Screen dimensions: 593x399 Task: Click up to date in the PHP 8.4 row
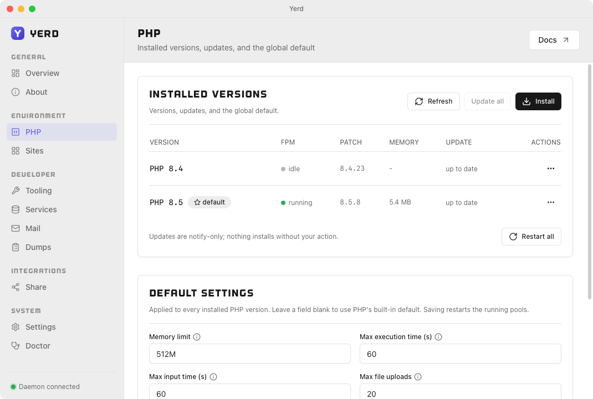coord(462,169)
